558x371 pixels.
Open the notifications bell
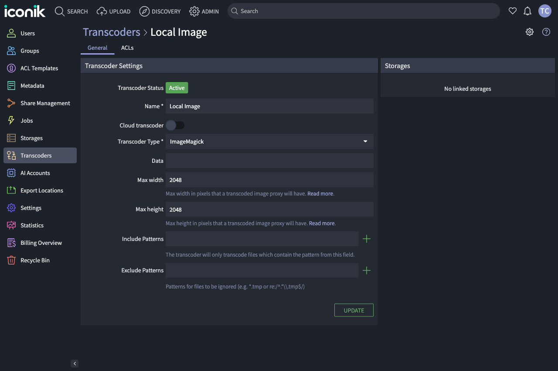click(x=527, y=11)
